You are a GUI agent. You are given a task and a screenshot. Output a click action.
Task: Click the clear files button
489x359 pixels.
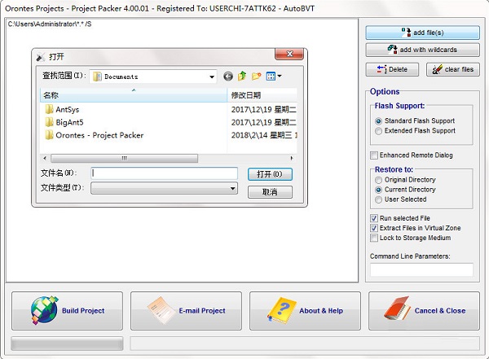[453, 69]
